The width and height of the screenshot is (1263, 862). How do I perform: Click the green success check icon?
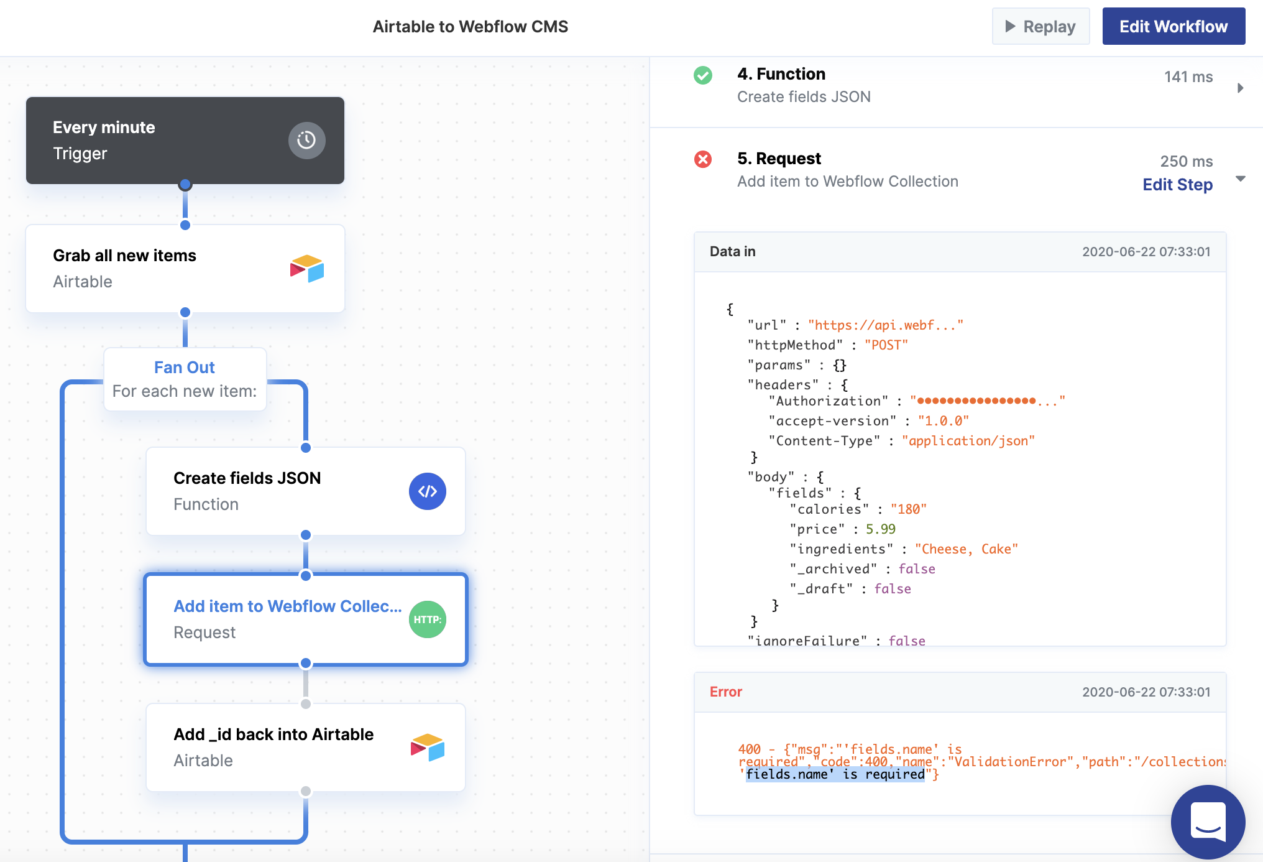click(703, 75)
